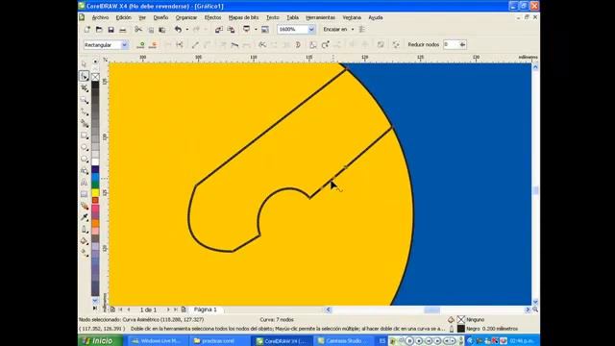Click the Export icon
Viewport: 615px width, 346px height.
coord(231,30)
